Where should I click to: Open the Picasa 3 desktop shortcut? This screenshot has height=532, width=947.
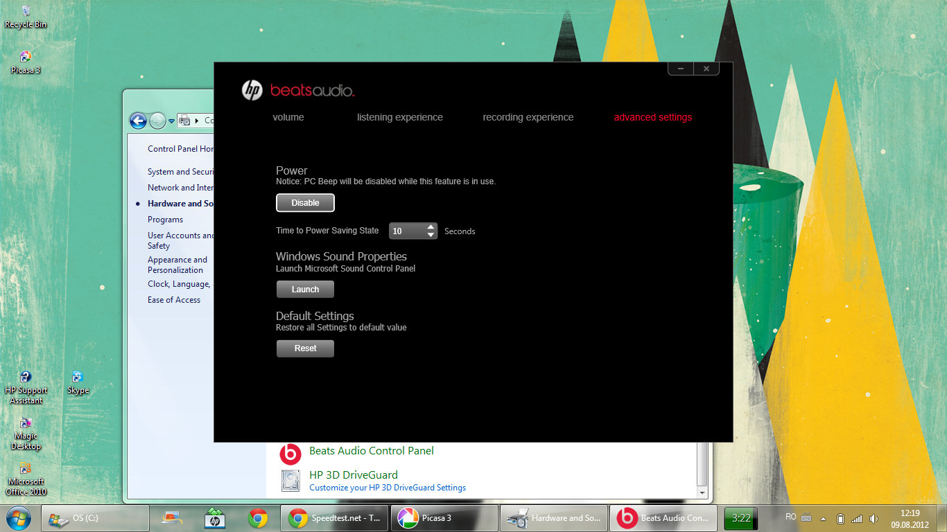26,62
